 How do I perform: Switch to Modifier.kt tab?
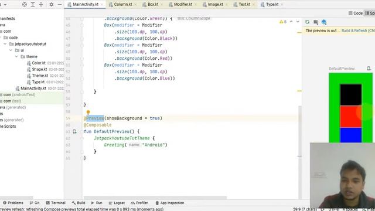pyautogui.click(x=183, y=4)
